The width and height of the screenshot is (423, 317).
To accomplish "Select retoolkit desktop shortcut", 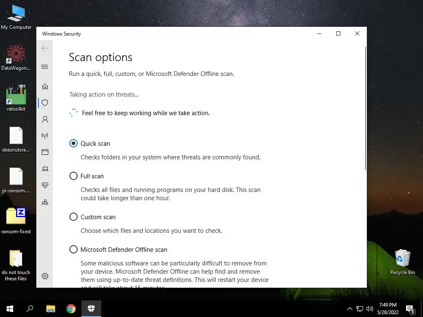I will coord(16,98).
